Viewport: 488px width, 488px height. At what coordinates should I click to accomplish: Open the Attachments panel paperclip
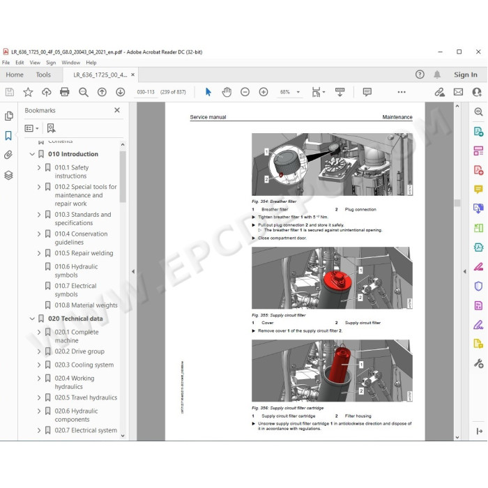tap(8, 155)
